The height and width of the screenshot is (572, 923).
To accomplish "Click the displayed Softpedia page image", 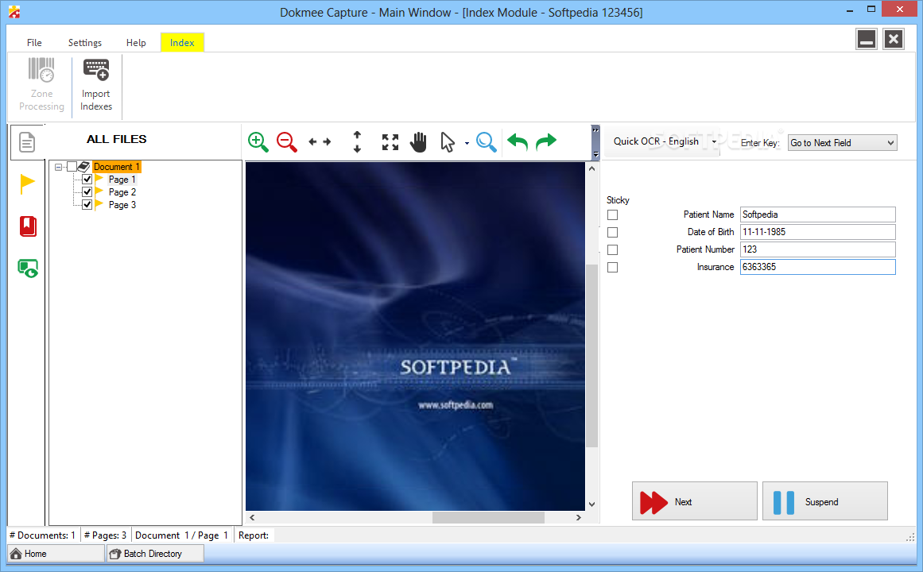I will (x=415, y=336).
